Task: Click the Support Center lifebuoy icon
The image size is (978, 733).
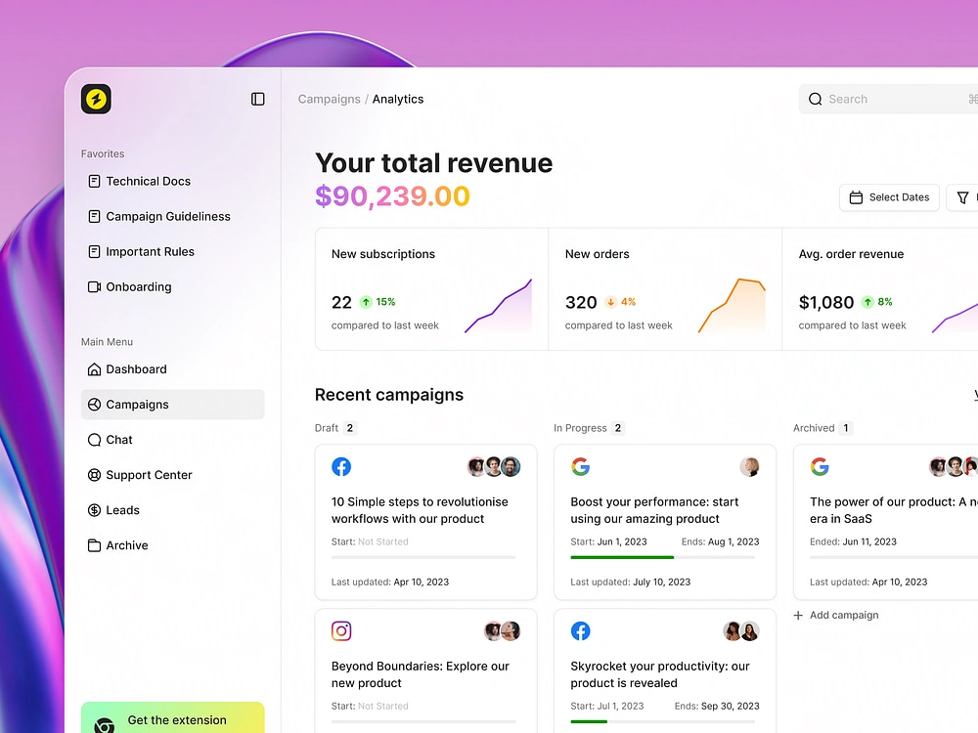Action: coord(94,475)
